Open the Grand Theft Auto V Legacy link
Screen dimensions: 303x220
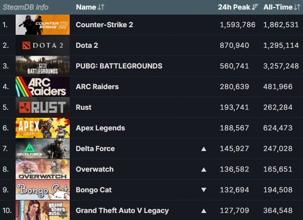pyautogui.click(x=122, y=210)
